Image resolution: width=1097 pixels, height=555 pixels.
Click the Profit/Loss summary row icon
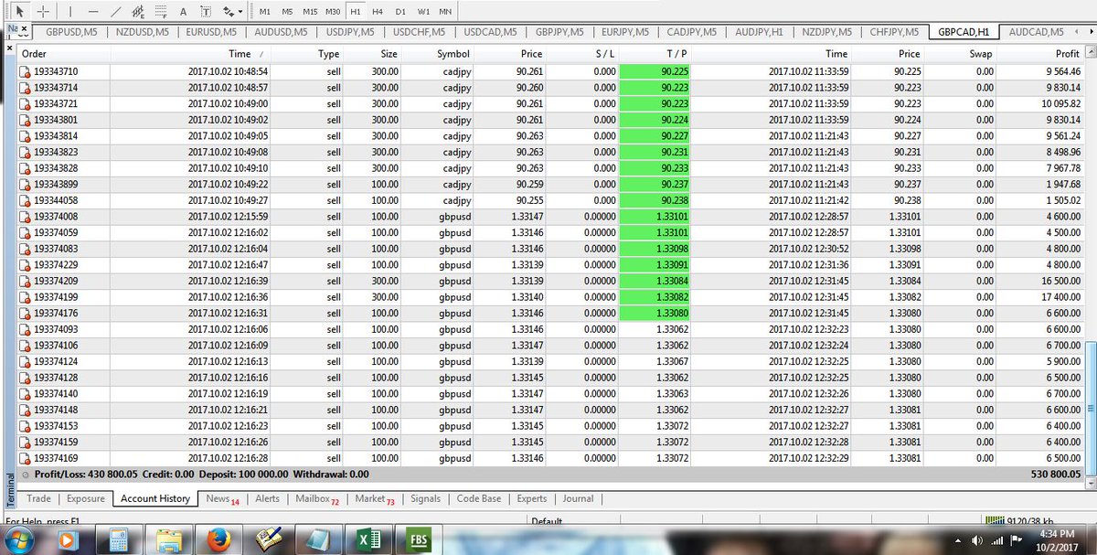click(x=25, y=475)
